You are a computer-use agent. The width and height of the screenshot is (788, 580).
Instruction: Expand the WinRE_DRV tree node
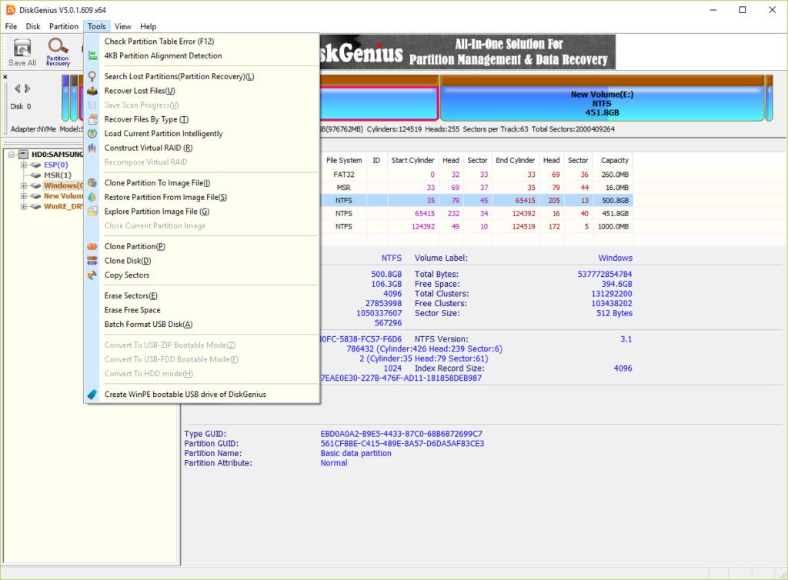[x=24, y=206]
